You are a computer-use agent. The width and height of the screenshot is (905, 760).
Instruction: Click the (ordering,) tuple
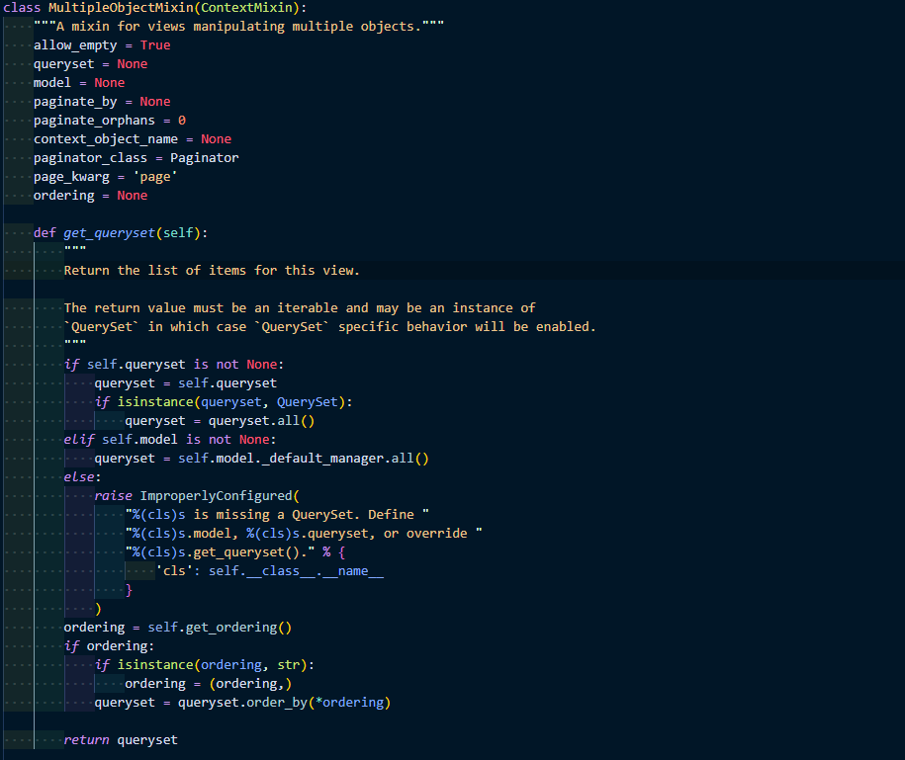pos(250,684)
